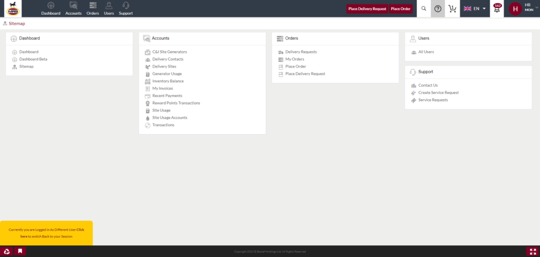Click the UK flag language icon

coord(467,8)
